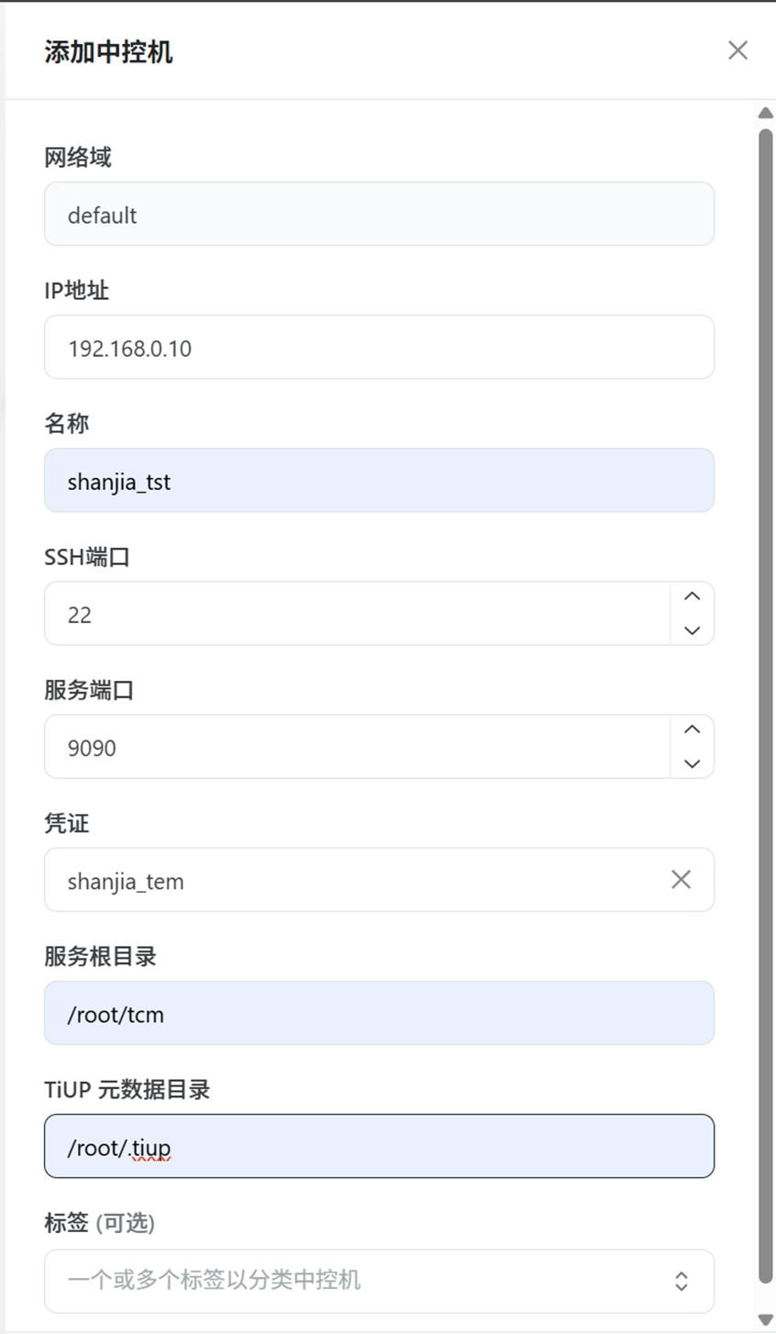Click the 名称 field with shanjia_tst
The width and height of the screenshot is (776, 1334).
pos(379,480)
